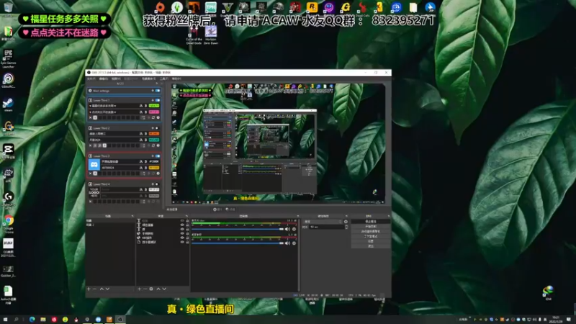Open font settings for Lower Third 1 first line
Viewport: 576px width, 324px height.
tap(140, 106)
